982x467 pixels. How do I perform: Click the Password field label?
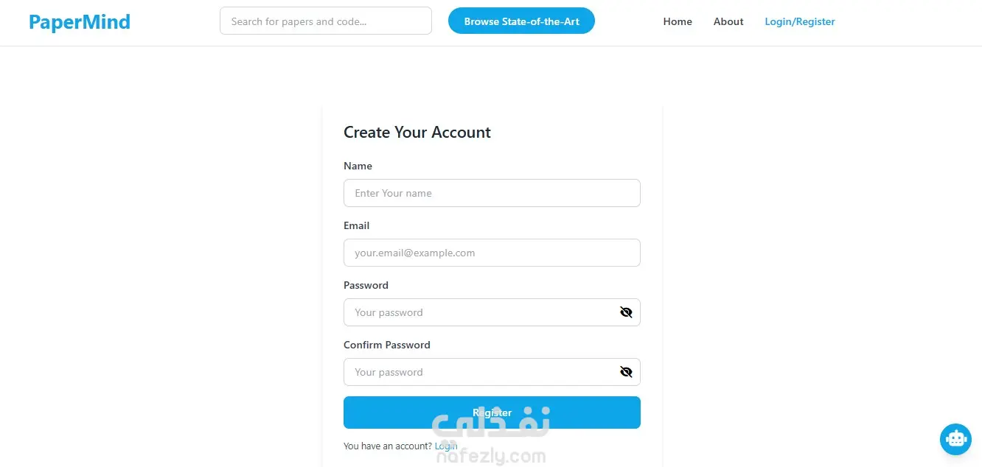(x=366, y=285)
